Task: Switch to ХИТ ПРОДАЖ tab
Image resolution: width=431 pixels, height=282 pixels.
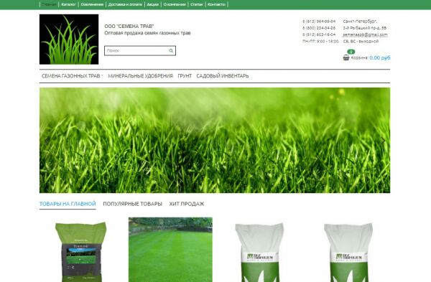Action: 187,204
